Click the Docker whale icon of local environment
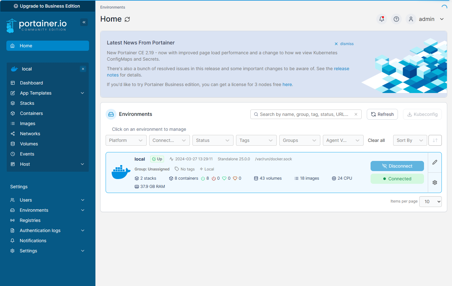The width and height of the screenshot is (452, 286). click(x=121, y=172)
